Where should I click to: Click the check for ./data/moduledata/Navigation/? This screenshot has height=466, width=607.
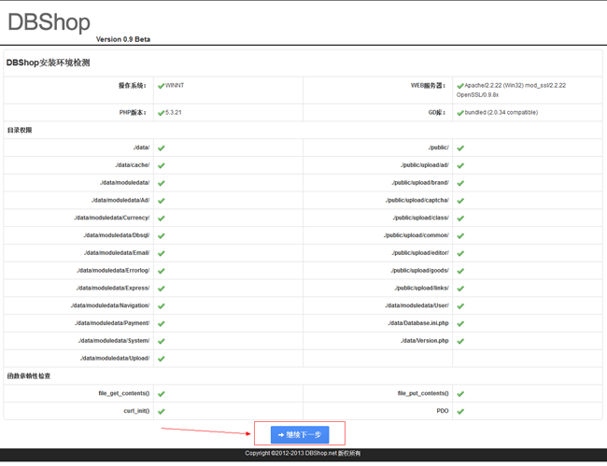(x=161, y=306)
